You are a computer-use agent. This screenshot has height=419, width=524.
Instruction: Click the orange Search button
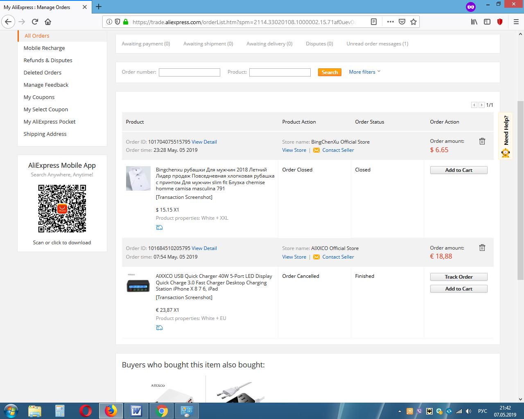pyautogui.click(x=330, y=72)
